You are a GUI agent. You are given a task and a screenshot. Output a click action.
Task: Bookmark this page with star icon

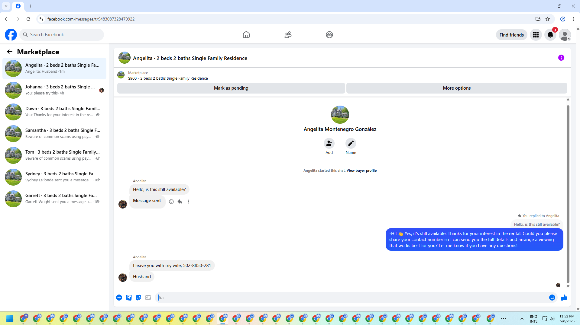tap(548, 19)
